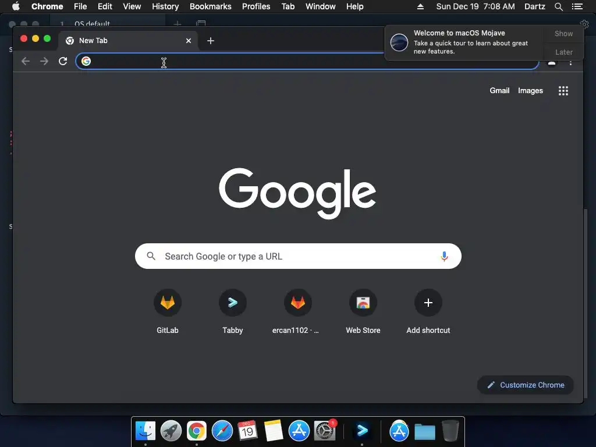596x447 pixels.
Task: Go back using the back arrow
Action: tap(26, 61)
